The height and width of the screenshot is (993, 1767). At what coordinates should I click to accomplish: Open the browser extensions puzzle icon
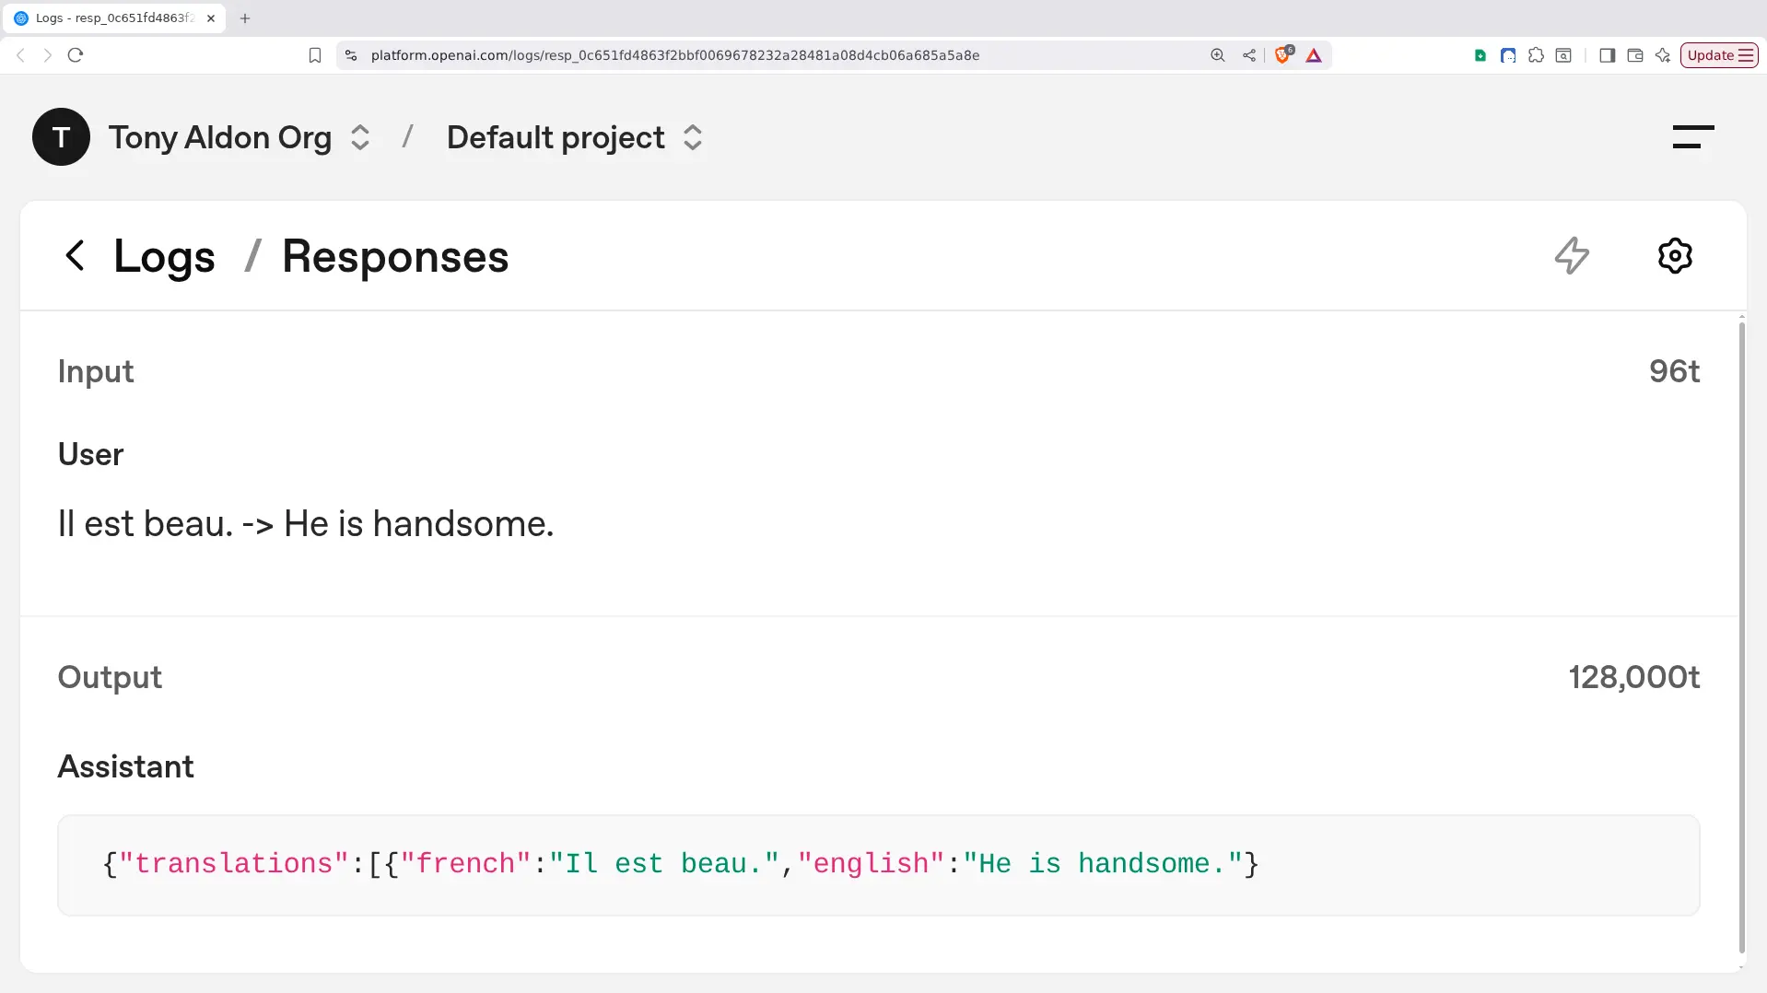click(x=1535, y=55)
